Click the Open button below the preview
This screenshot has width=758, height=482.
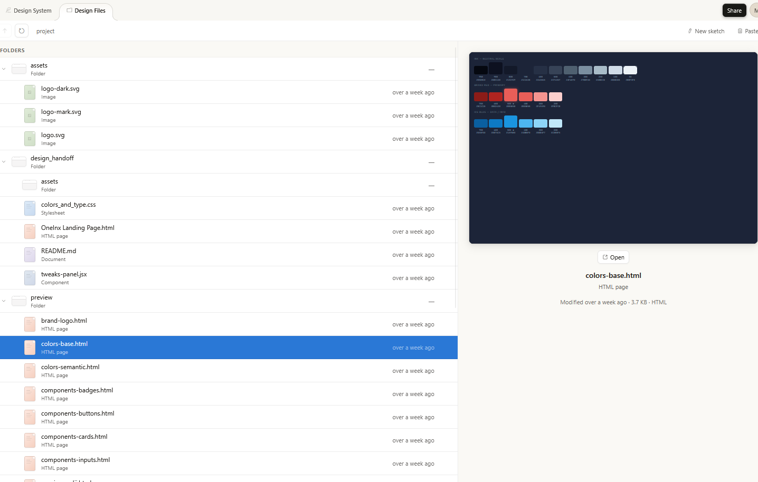(x=613, y=257)
